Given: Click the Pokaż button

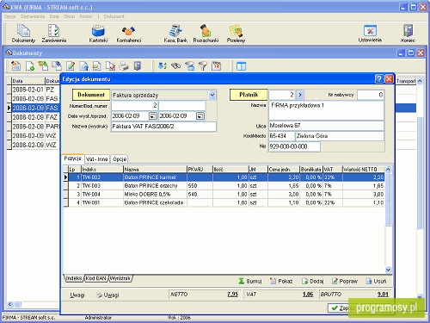Looking at the screenshot, I should pos(281,281).
